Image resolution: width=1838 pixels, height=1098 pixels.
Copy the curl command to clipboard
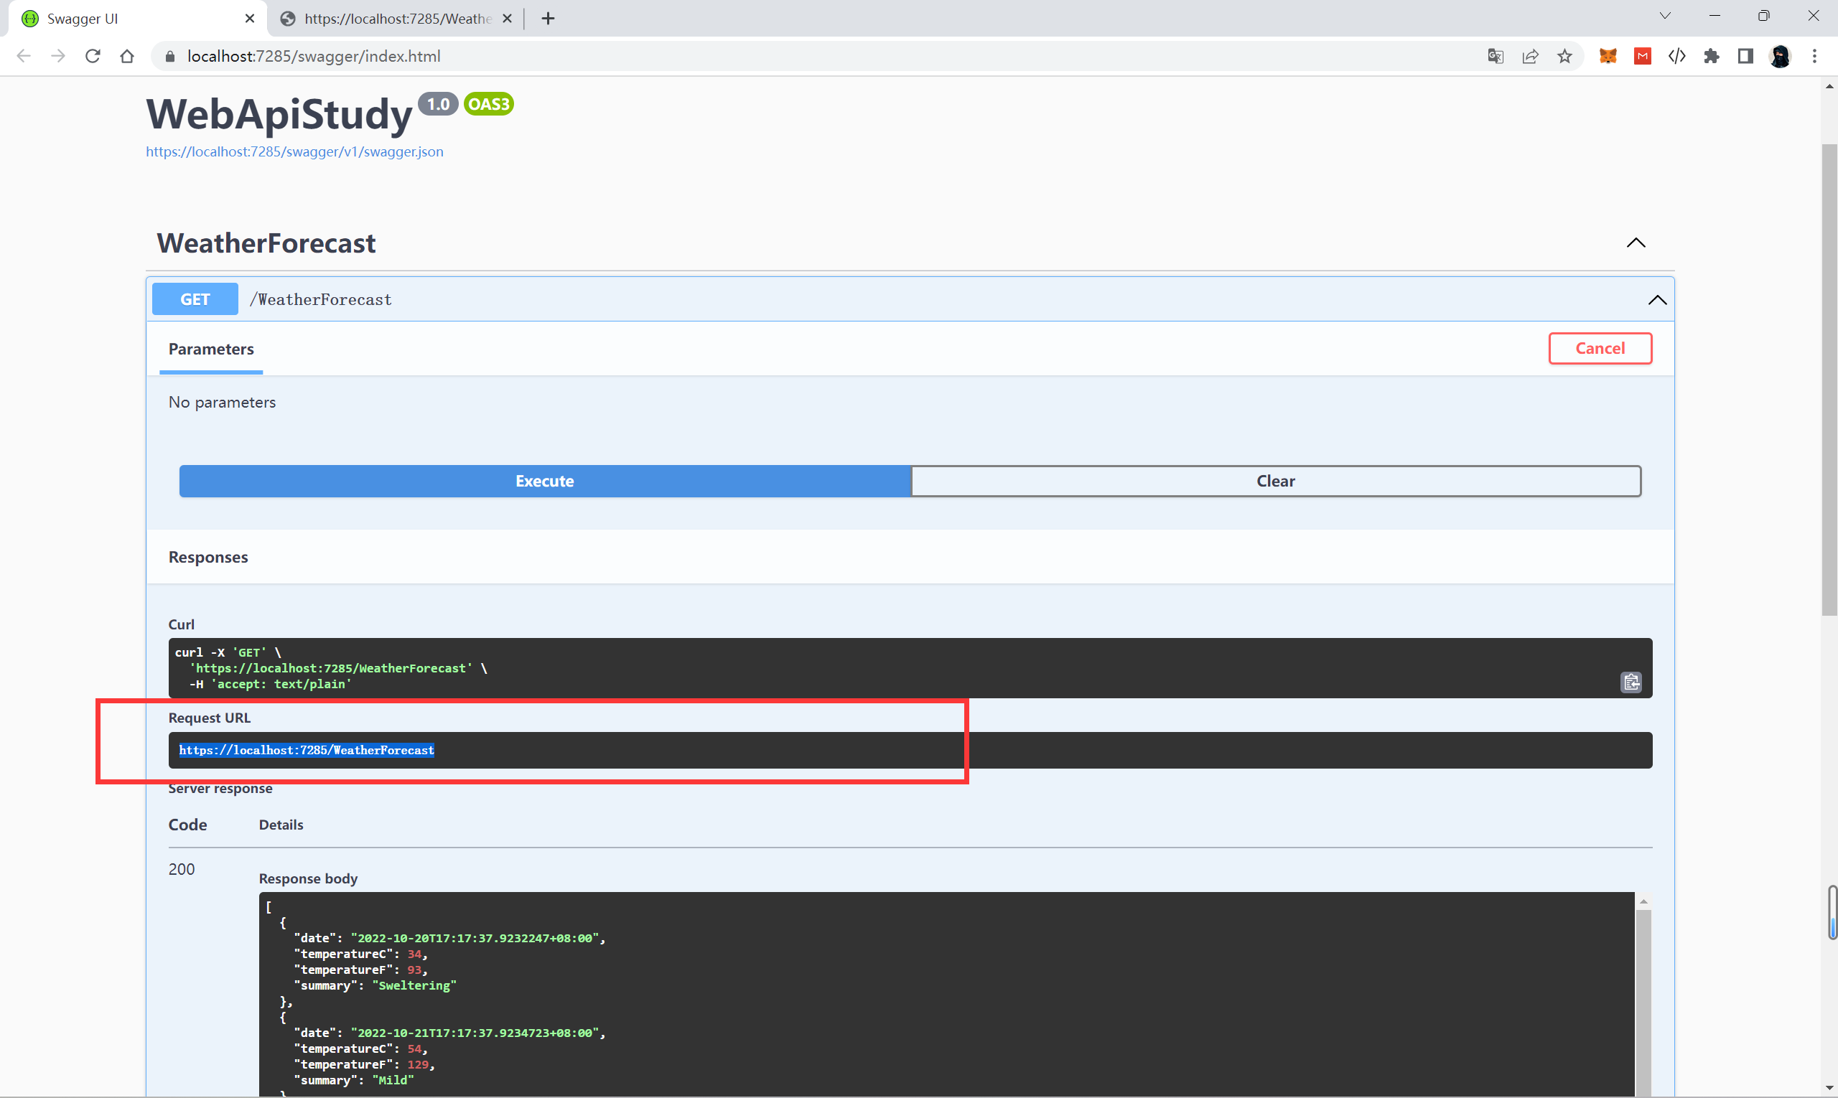(x=1631, y=682)
